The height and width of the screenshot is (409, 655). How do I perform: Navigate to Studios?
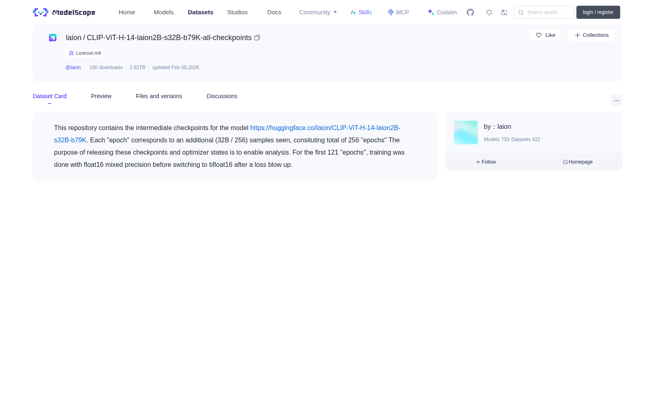[x=237, y=12]
